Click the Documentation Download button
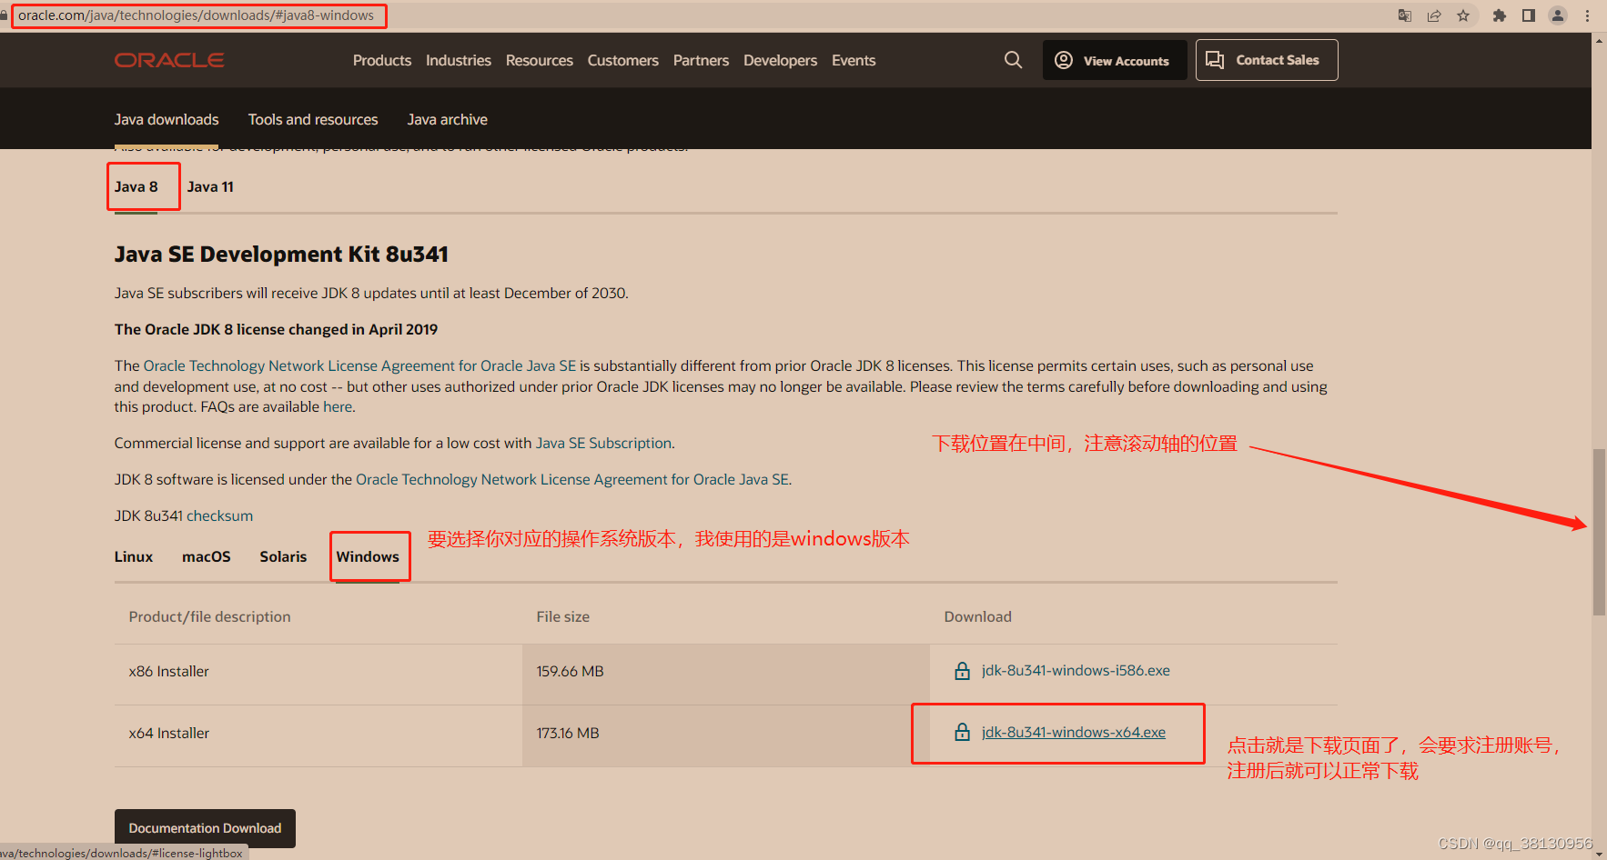The height and width of the screenshot is (860, 1607). coord(205,828)
